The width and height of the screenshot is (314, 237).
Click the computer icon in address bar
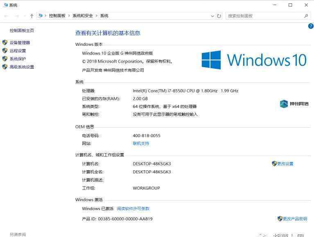40,16
